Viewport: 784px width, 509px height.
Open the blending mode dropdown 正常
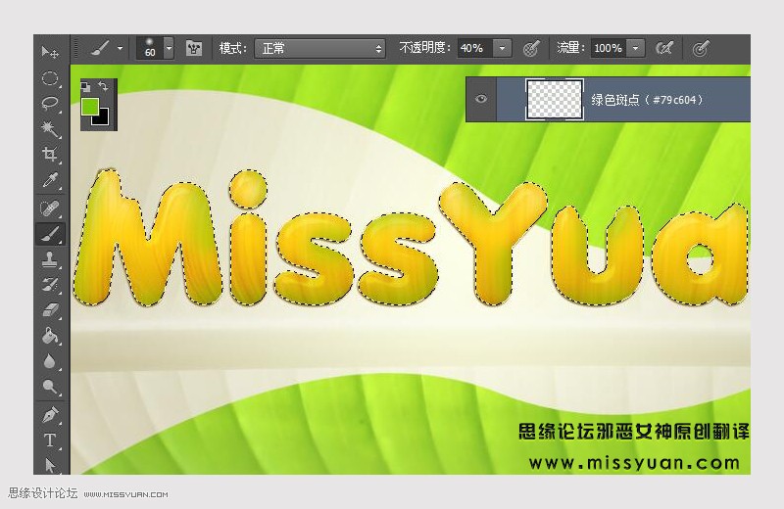pos(320,48)
